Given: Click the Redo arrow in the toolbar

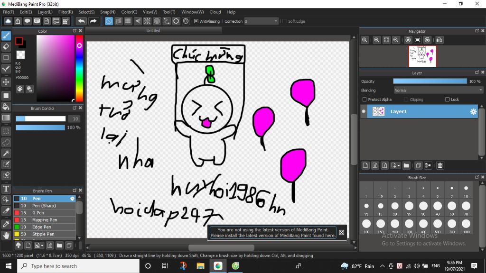Looking at the screenshot, I should pyautogui.click(x=93, y=21).
